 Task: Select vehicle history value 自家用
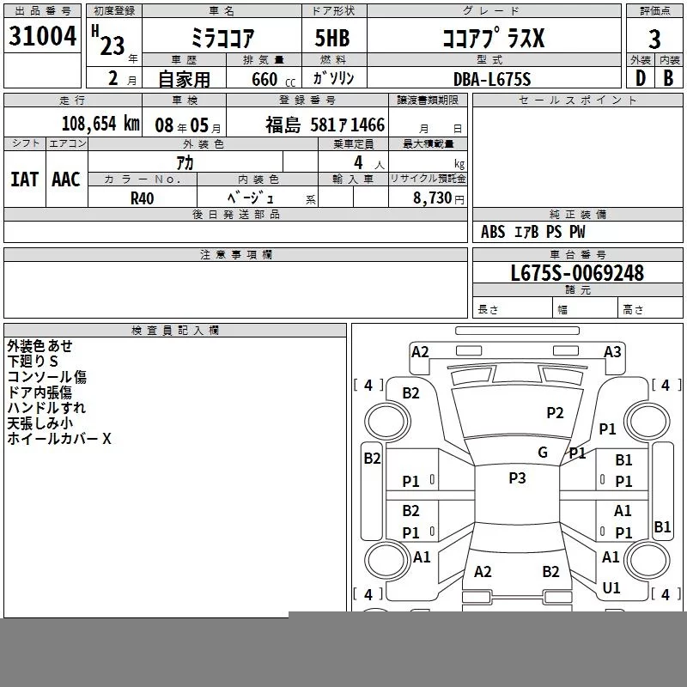pos(184,79)
